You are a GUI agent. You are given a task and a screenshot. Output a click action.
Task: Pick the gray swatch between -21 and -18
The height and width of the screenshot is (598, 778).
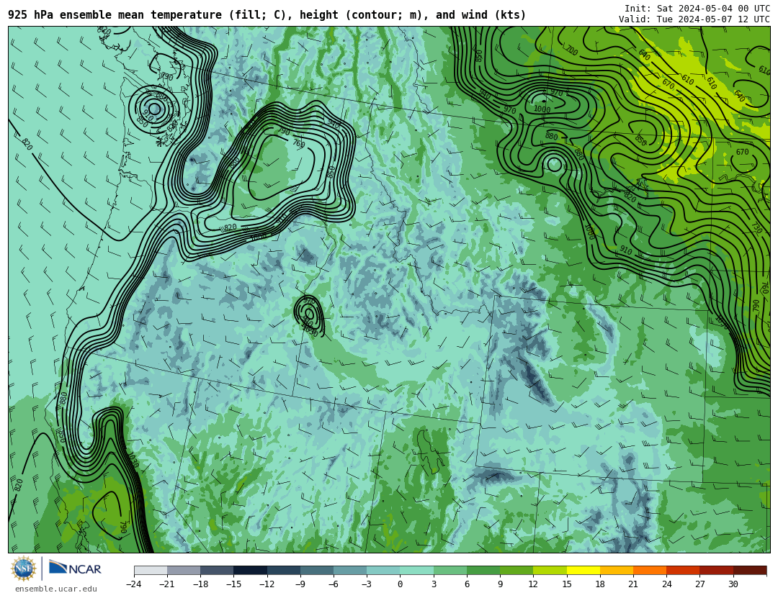coord(184,570)
